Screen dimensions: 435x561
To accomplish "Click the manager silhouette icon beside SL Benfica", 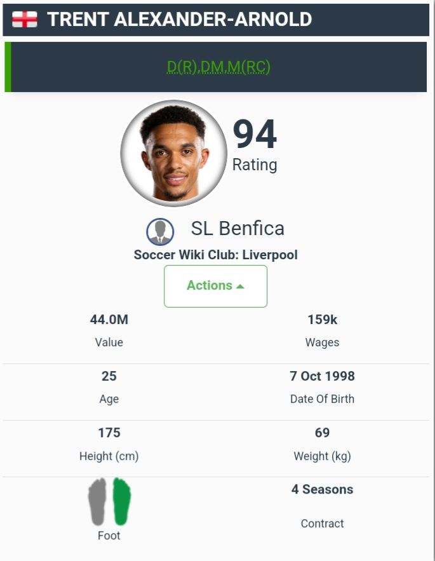I will pos(160,232).
